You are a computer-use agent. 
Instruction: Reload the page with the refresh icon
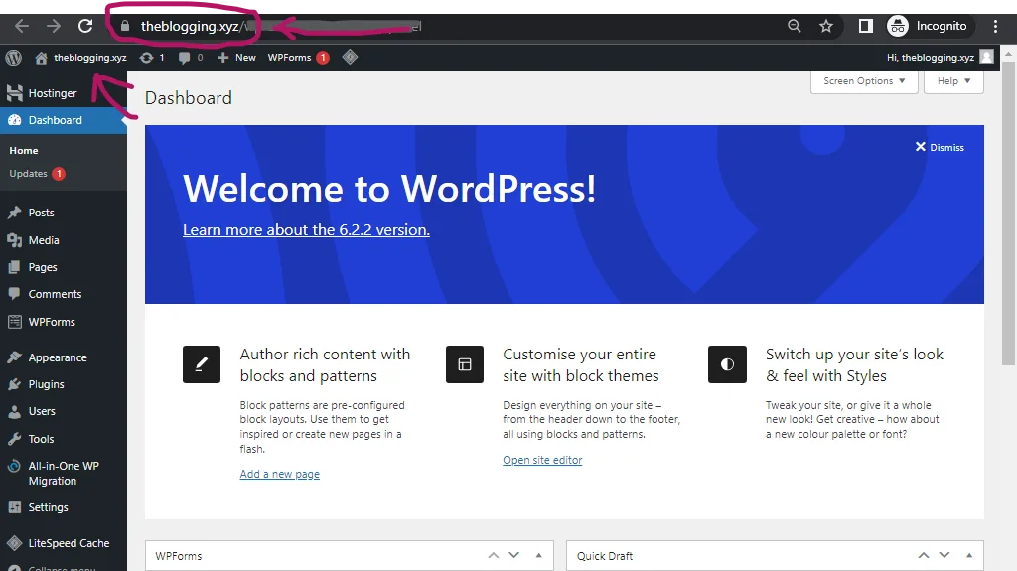(85, 26)
